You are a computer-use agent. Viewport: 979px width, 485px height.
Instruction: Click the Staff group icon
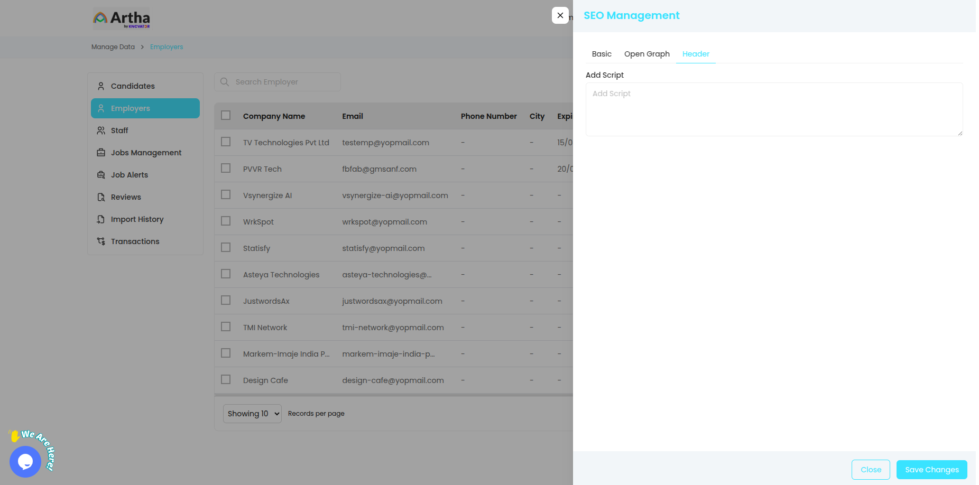pyautogui.click(x=101, y=130)
